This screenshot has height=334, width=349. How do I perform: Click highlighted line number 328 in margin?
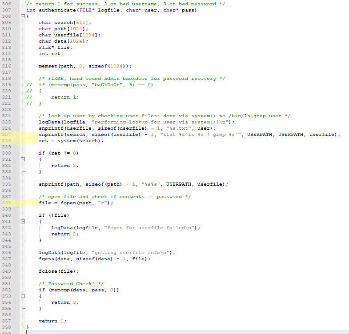7,140
